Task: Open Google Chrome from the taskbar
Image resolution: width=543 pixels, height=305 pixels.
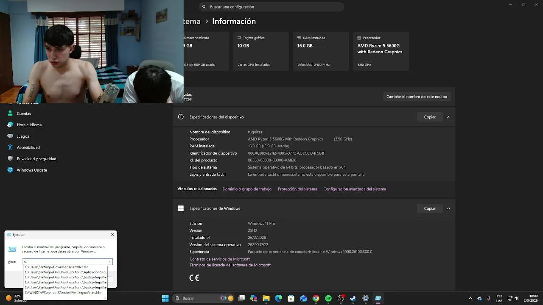Action: point(316,298)
